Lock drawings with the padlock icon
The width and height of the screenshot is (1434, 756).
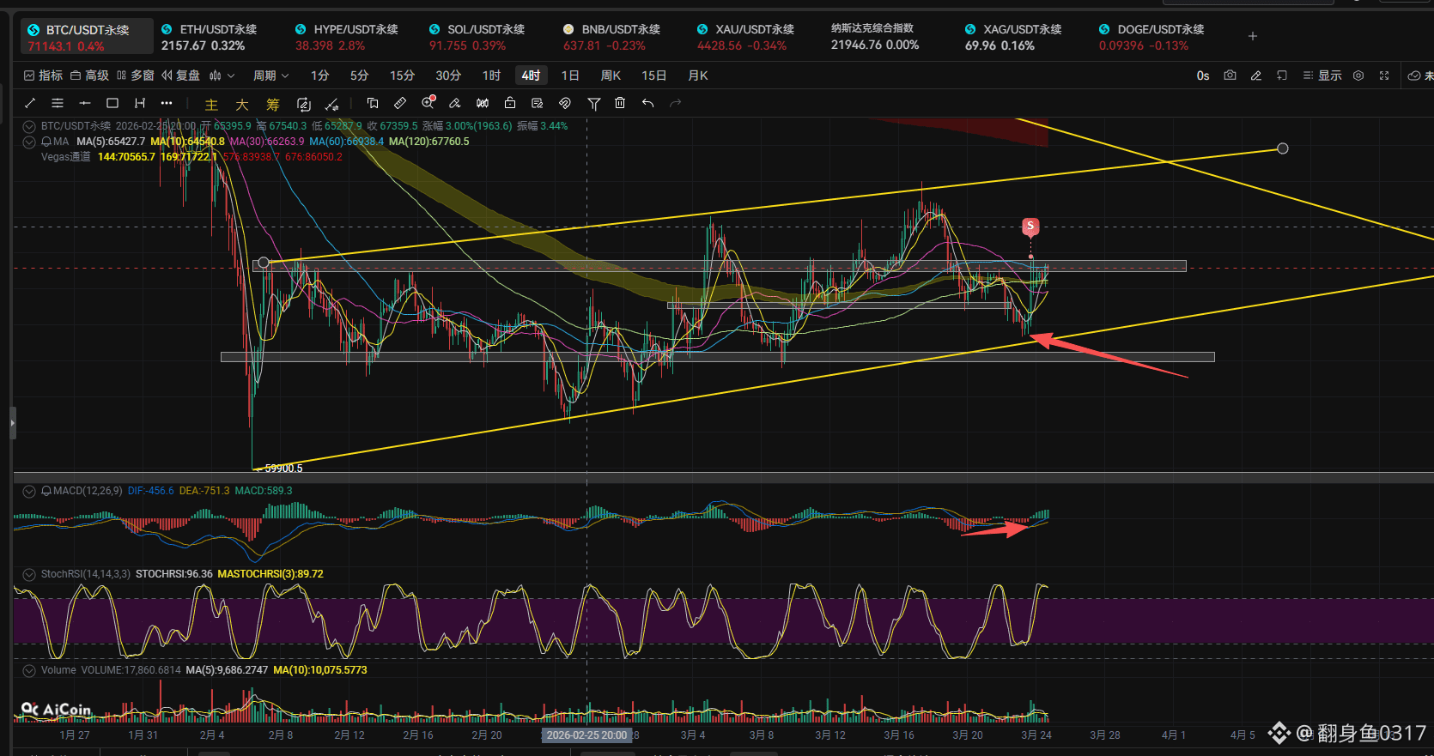[x=510, y=103]
